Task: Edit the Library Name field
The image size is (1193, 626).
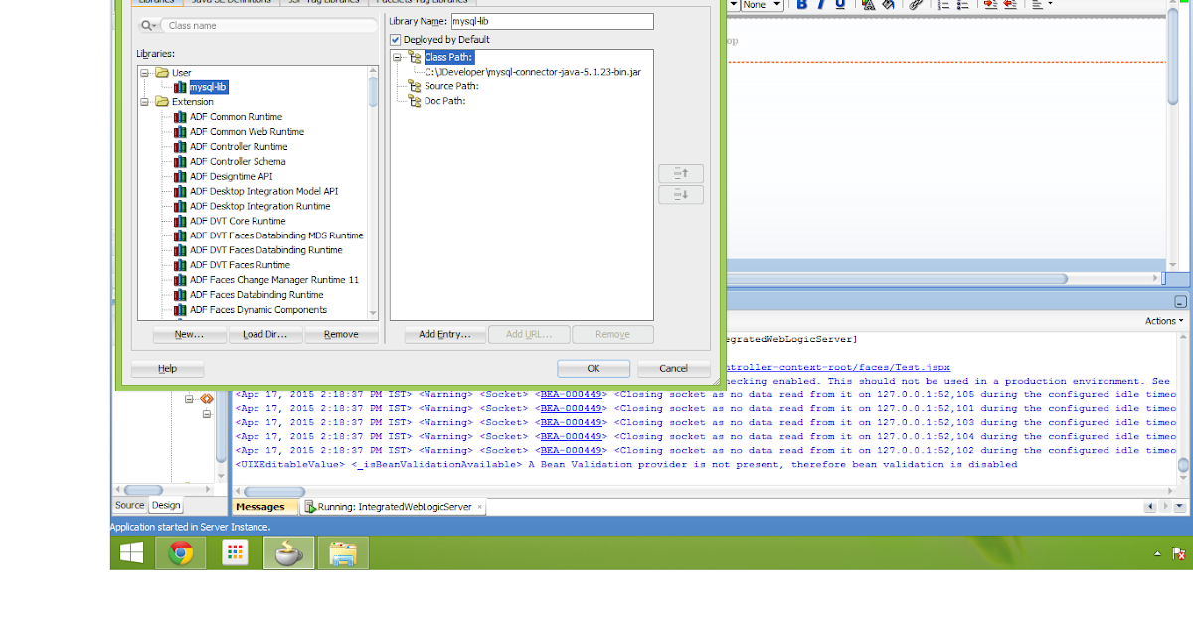Action: tap(552, 21)
